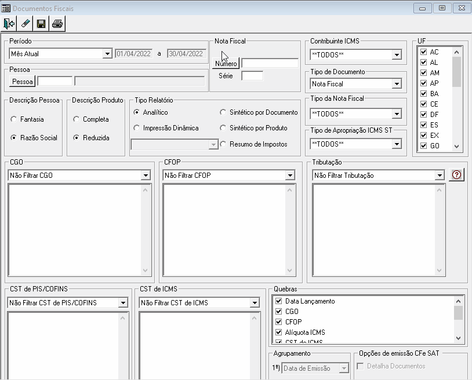Uncheck the DF state checkbox
The image size is (472, 380).
423,115
